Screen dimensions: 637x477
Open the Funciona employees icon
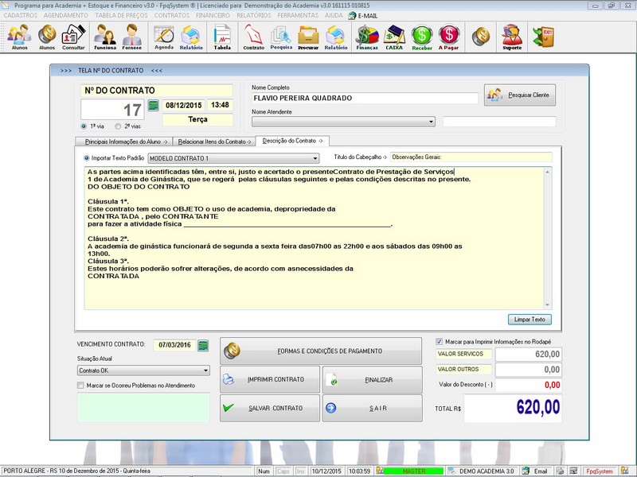pyautogui.click(x=105, y=37)
